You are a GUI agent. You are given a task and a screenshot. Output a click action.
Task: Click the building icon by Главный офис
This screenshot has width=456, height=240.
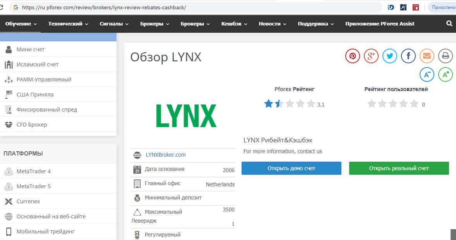pos(137,184)
